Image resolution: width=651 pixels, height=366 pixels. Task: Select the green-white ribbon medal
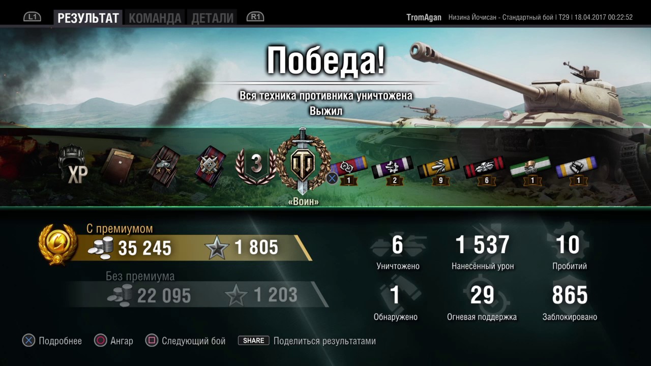(x=531, y=170)
